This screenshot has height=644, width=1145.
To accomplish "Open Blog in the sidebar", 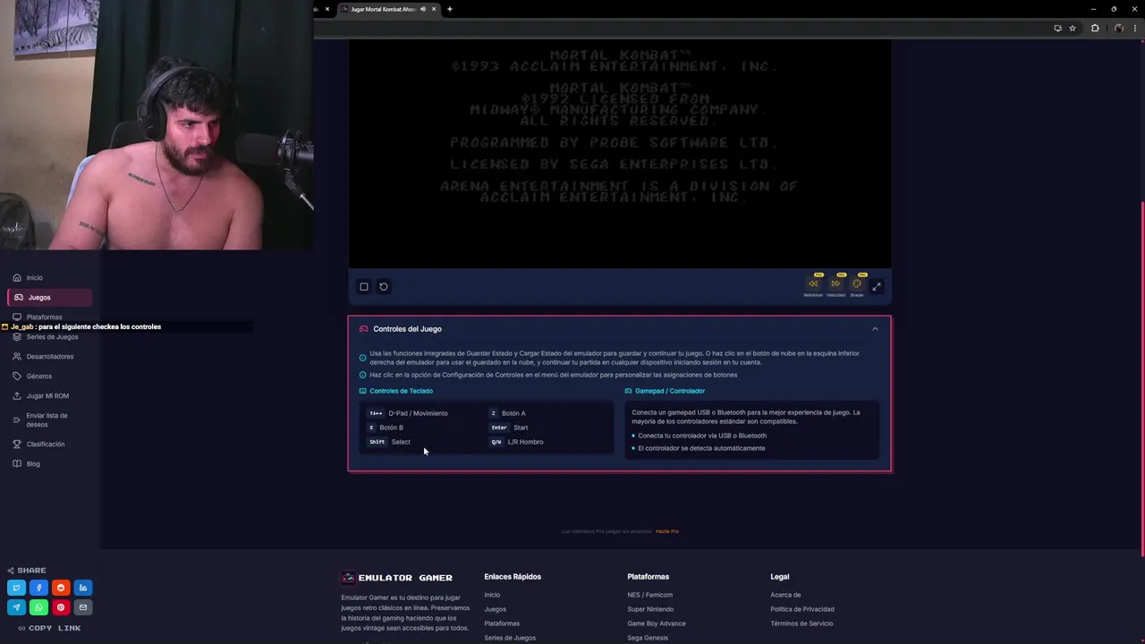I will (50, 463).
